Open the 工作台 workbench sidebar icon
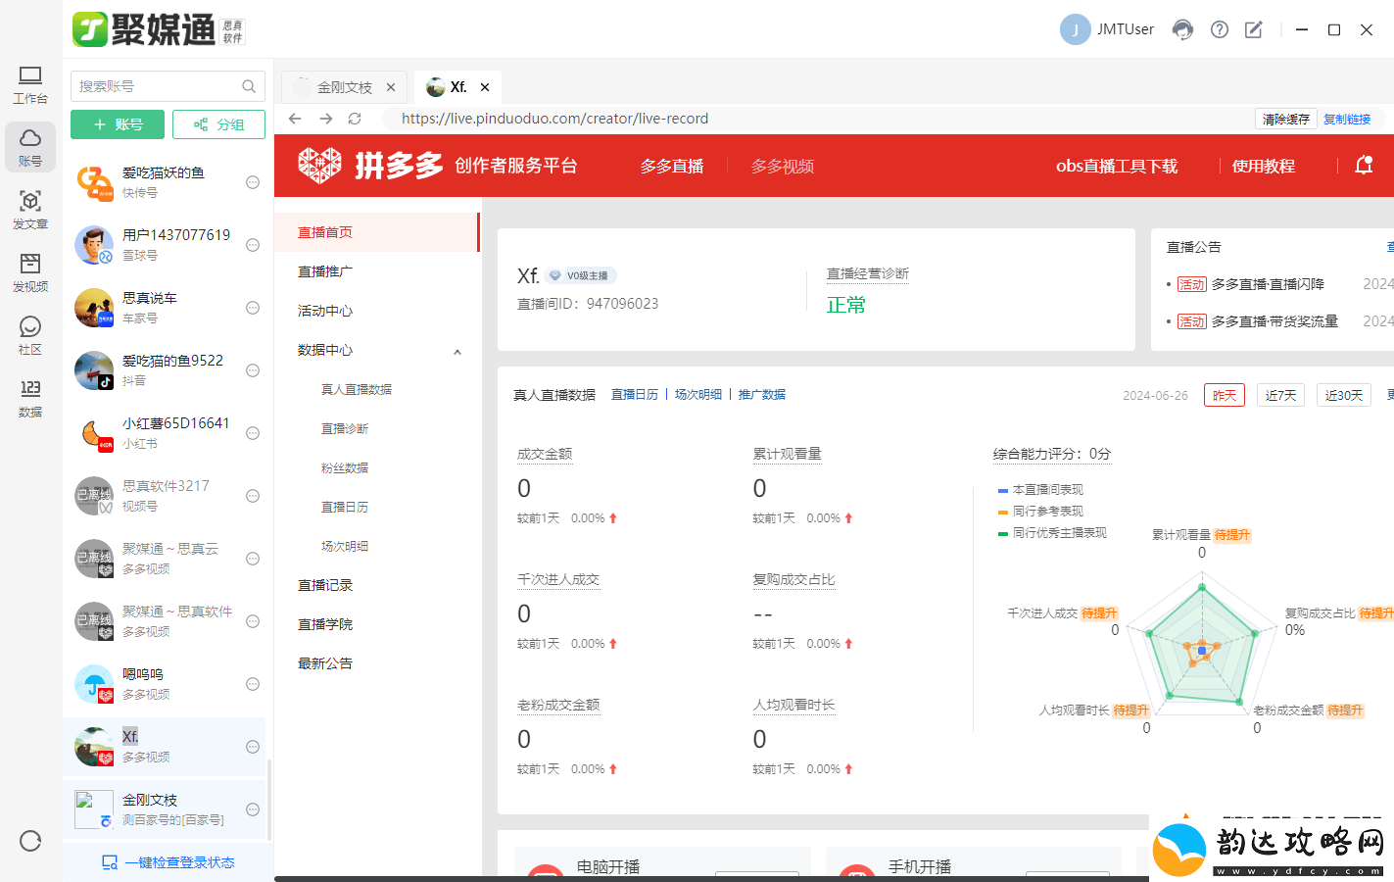This screenshot has width=1394, height=882. [30, 84]
